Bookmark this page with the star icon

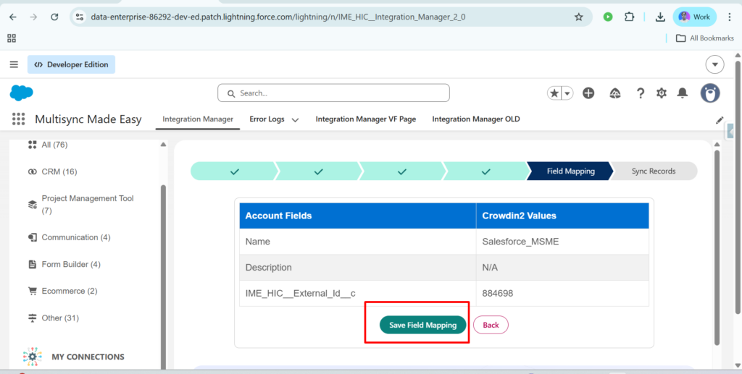click(x=578, y=17)
